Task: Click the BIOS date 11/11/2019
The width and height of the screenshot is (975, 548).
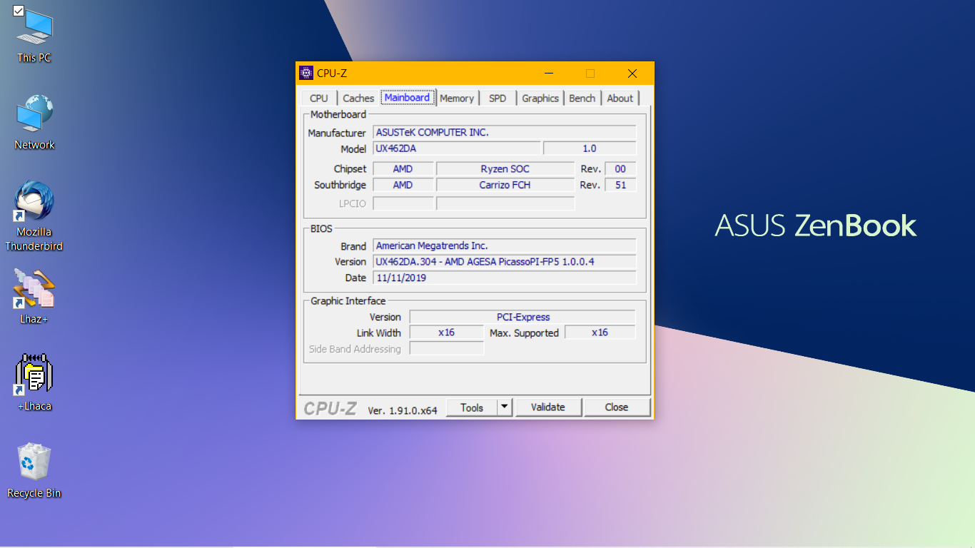Action: pyautogui.click(x=505, y=278)
